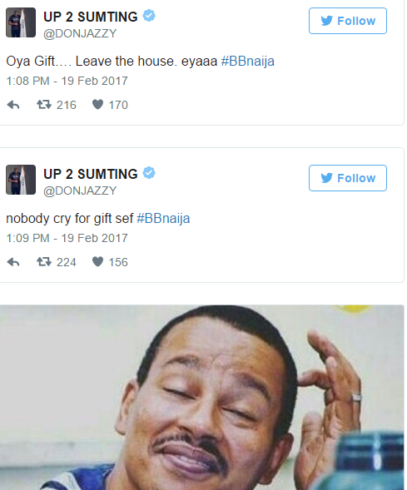Click verified badge on first tweet
The width and height of the screenshot is (407, 490).
pyautogui.click(x=149, y=16)
